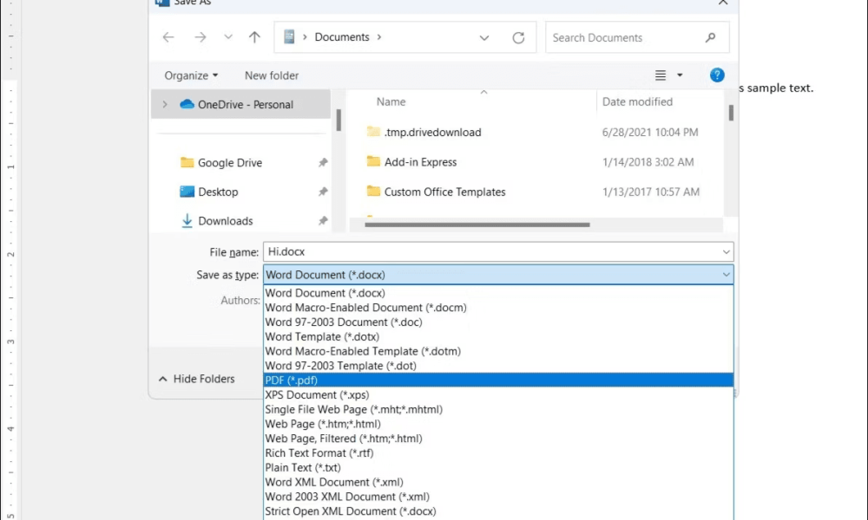Screen dimensions: 868x520
Task: Choose Word Template (*.dotx)
Action: 498,336
